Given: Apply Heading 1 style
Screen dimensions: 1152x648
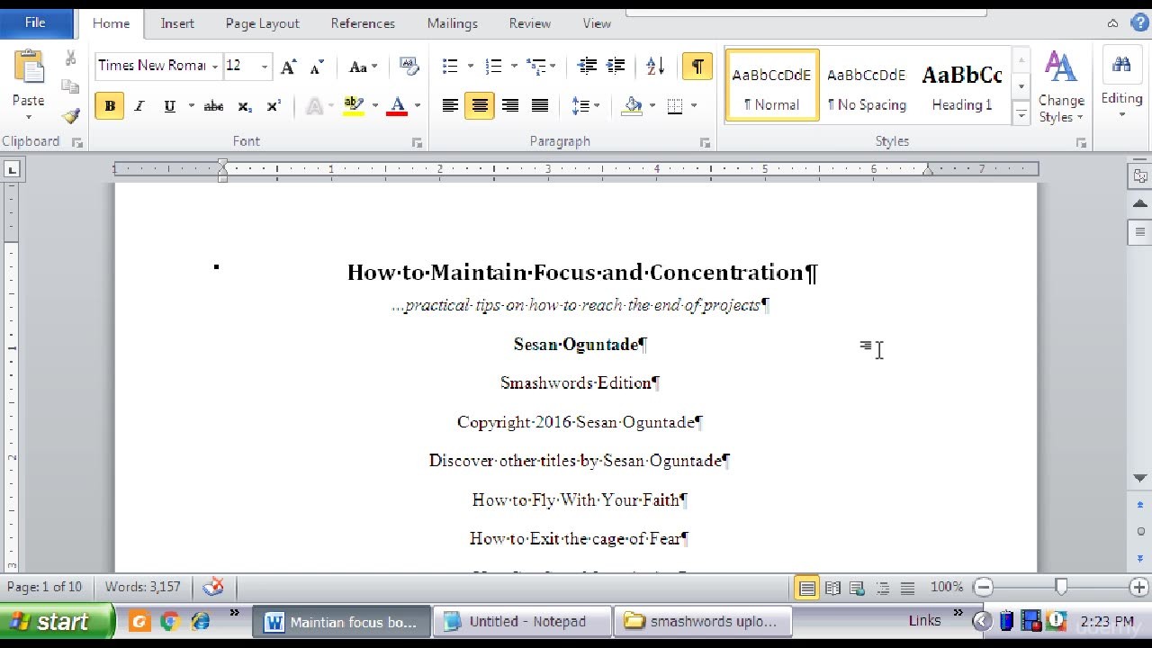Looking at the screenshot, I should [x=962, y=85].
